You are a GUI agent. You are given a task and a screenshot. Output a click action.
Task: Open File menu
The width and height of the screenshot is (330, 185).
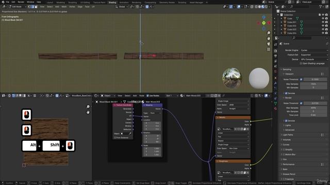[7, 2]
